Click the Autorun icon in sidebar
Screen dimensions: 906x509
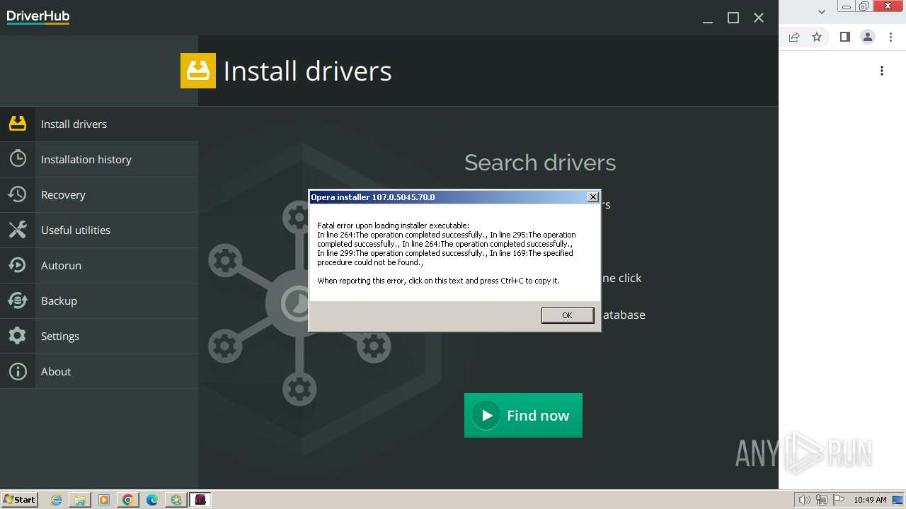click(18, 265)
